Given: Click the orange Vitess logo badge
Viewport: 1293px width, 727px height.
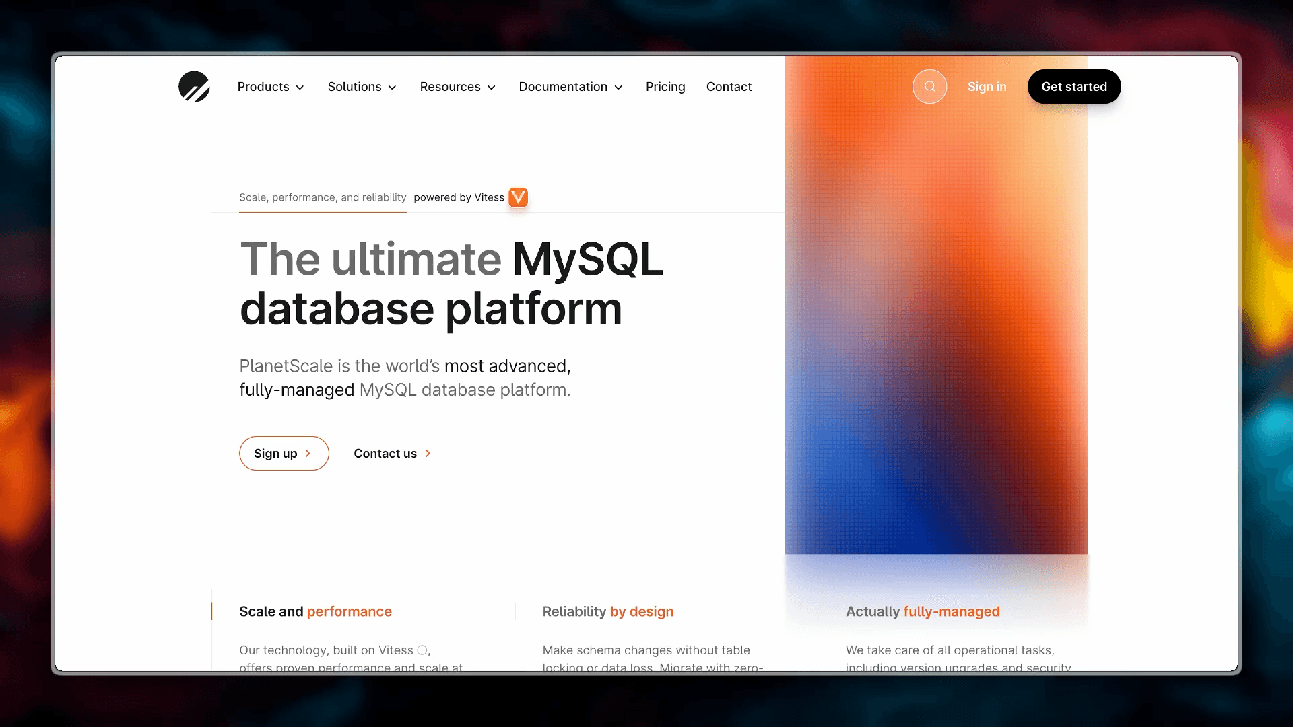Looking at the screenshot, I should [518, 197].
